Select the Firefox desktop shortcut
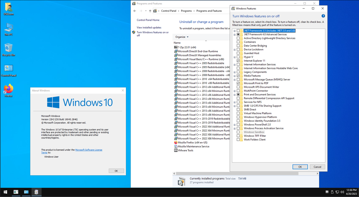359x197 pixels. pyautogui.click(x=8, y=91)
